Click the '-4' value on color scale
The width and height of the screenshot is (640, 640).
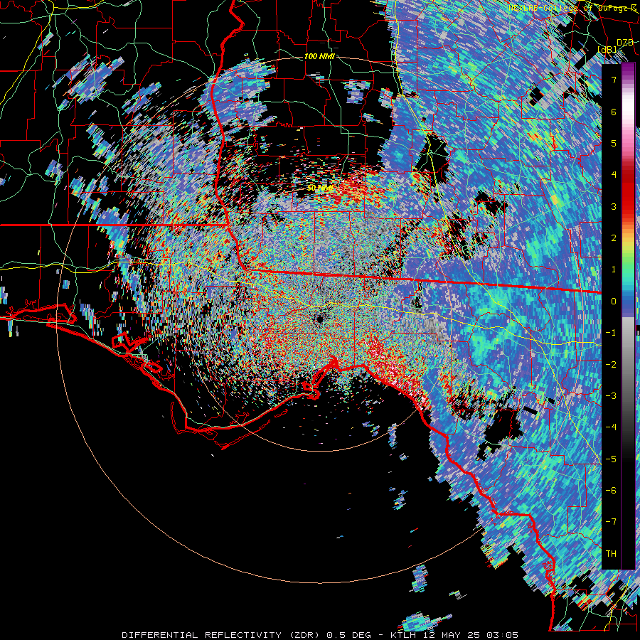[x=611, y=427]
